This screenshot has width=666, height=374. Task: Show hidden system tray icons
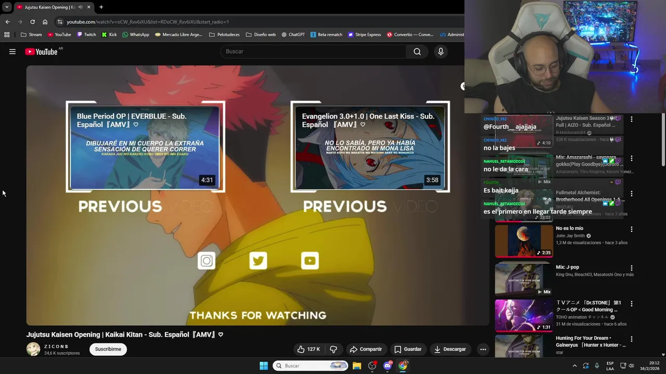point(574,366)
